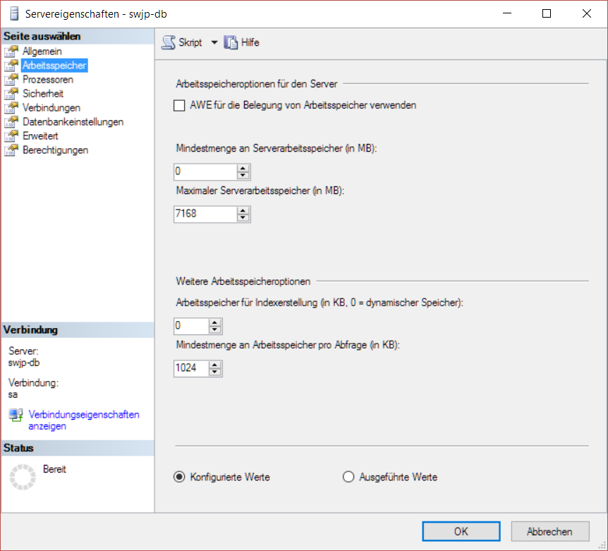Viewport: 608px width, 551px height.
Task: Switch to the Berechtigungen page
Action: click(55, 150)
